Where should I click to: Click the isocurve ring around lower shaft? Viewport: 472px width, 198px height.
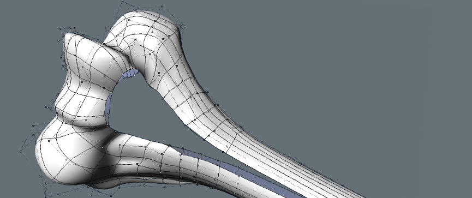click(180, 170)
